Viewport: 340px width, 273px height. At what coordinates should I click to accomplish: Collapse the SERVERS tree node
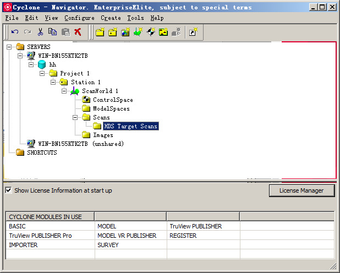pos(9,47)
